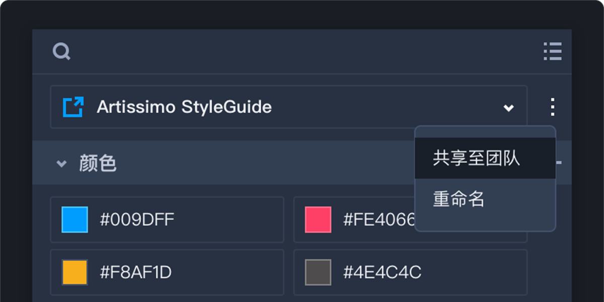604x302 pixels.
Task: Pick the pink #FE4066 swatch
Action: 318,220
